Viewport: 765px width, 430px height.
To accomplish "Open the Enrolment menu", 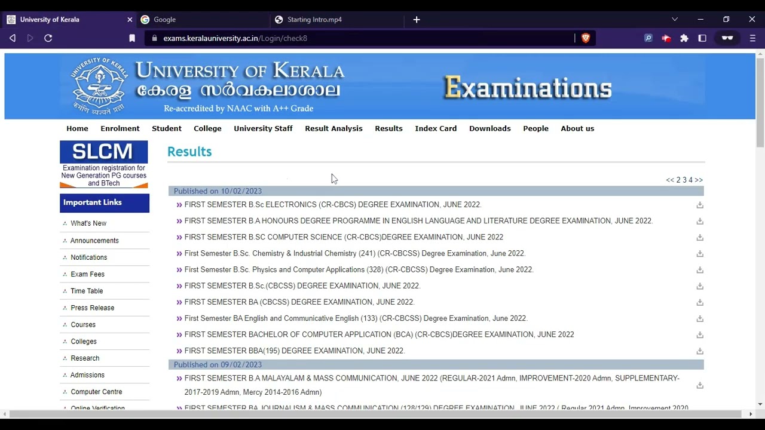I will (120, 128).
